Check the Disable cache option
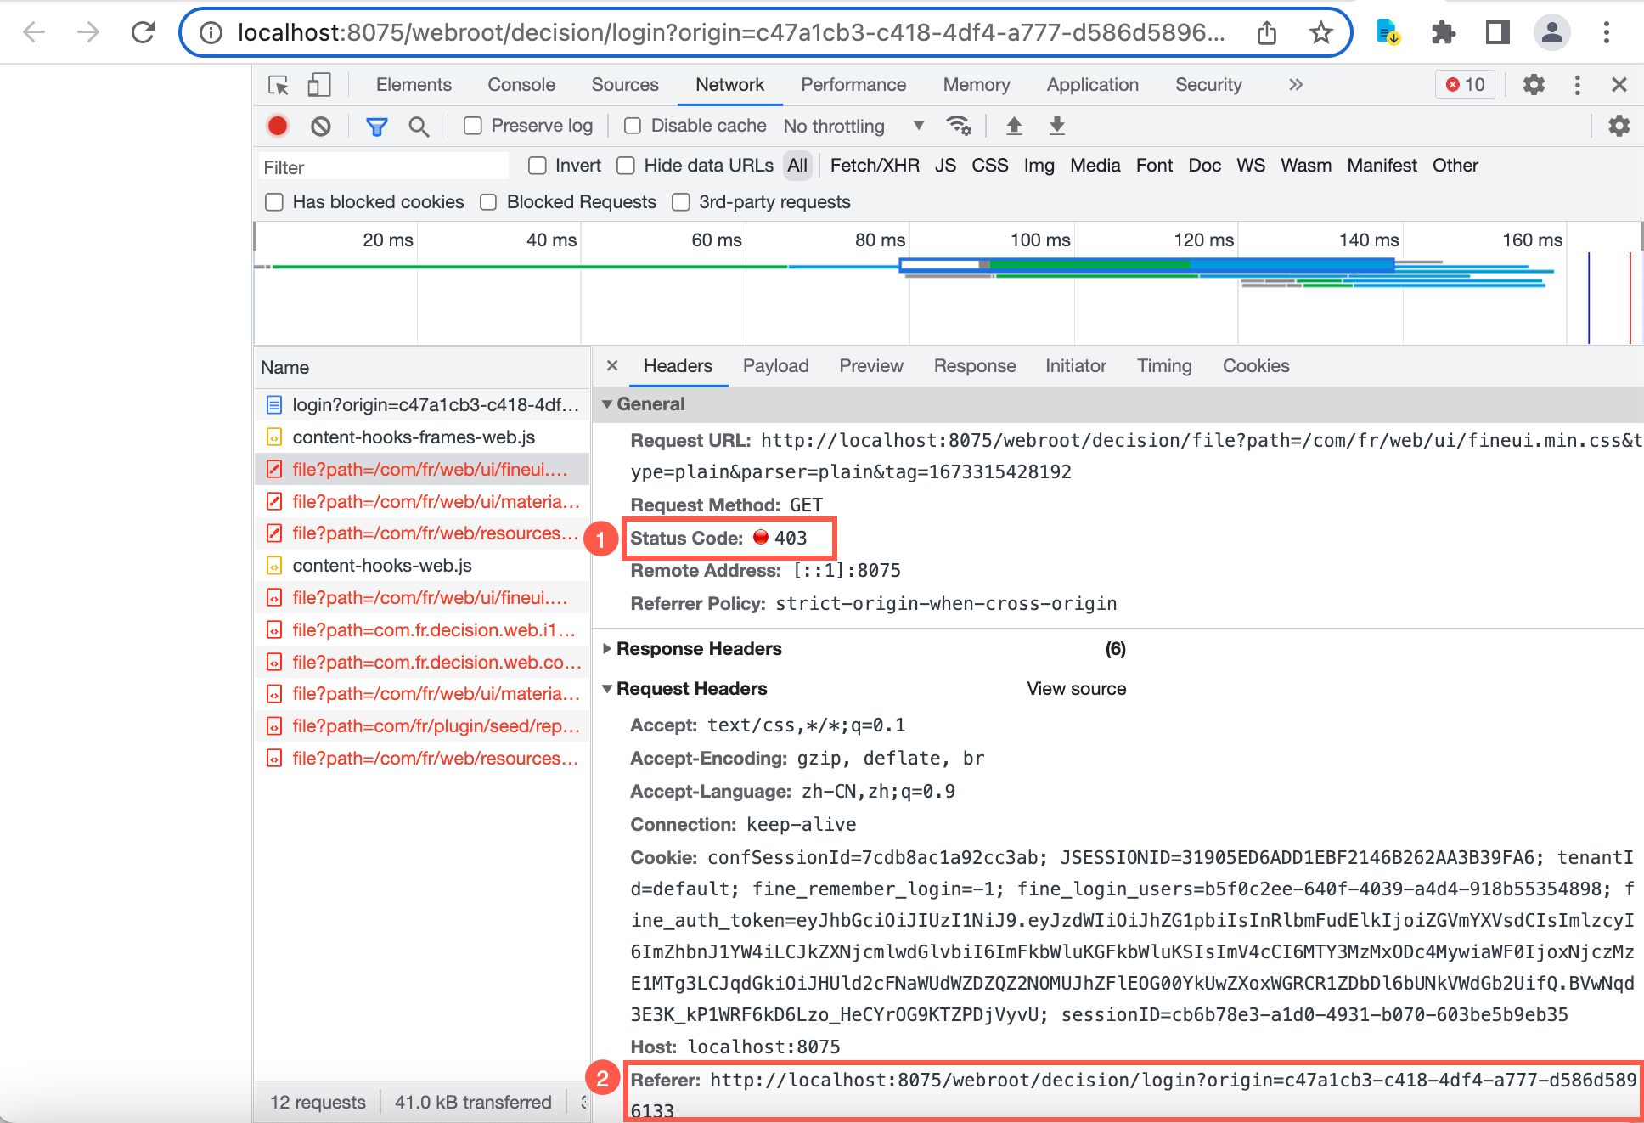 (x=632, y=125)
